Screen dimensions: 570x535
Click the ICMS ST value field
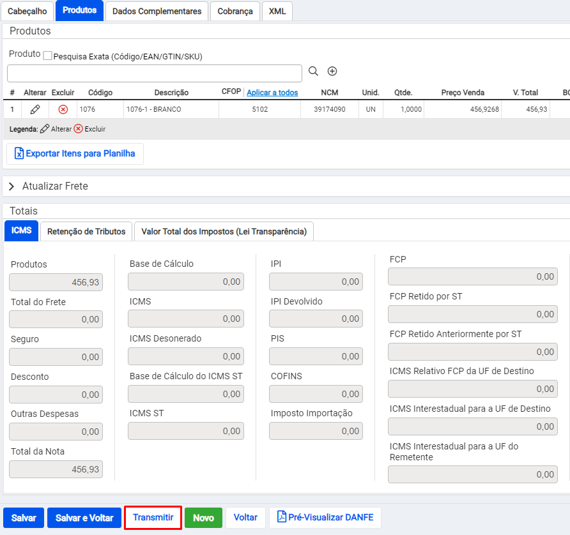[186, 431]
